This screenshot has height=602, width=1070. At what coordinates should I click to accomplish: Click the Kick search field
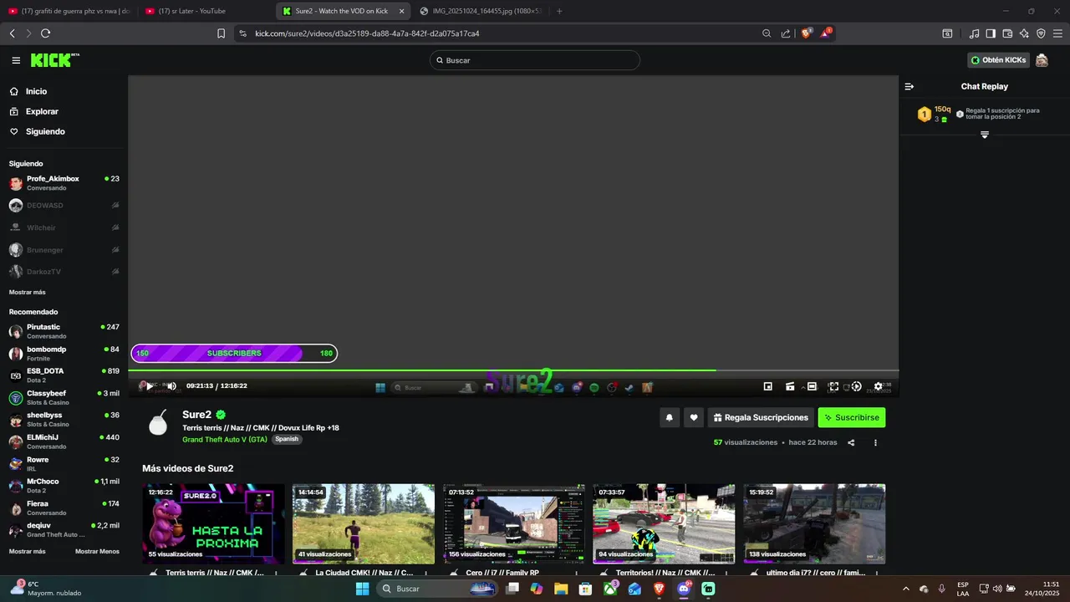click(x=535, y=60)
